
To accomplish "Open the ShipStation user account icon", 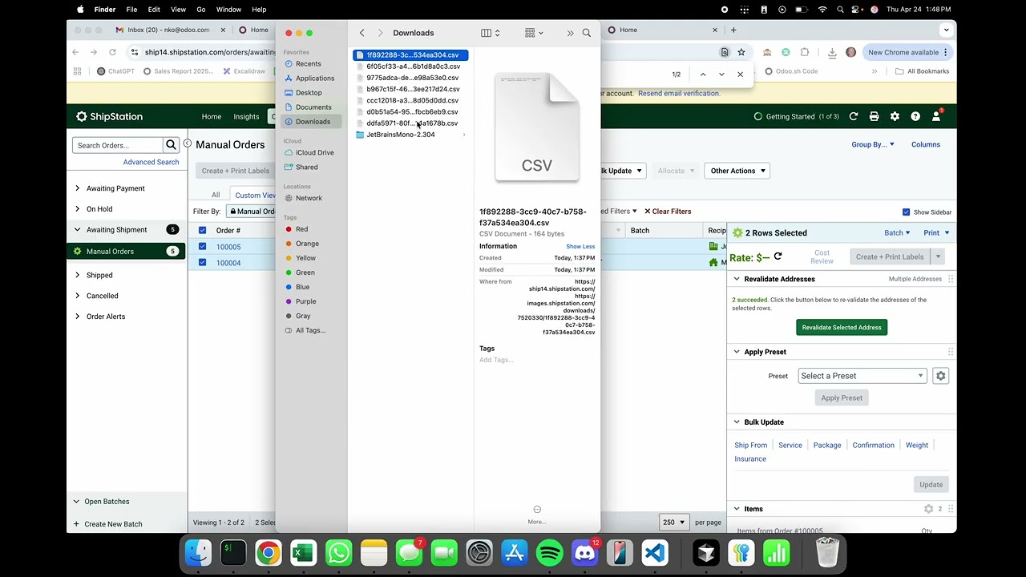I will pyautogui.click(x=935, y=117).
